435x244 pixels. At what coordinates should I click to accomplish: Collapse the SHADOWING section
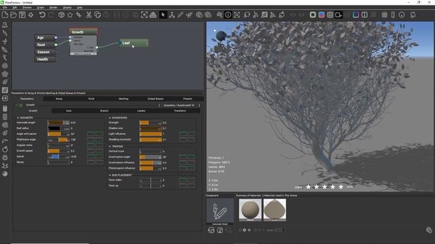tap(110, 118)
